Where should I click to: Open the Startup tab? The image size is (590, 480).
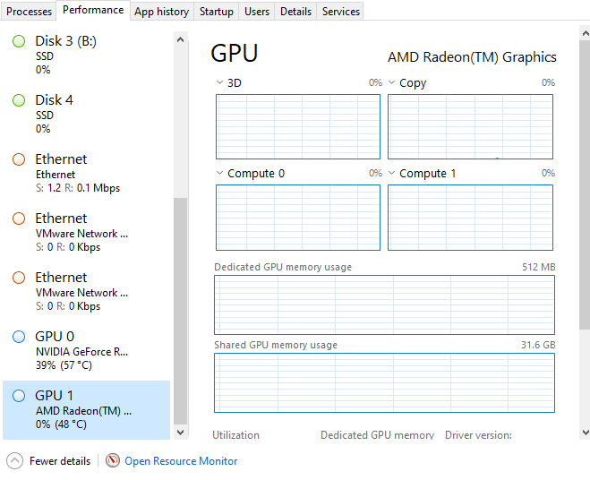coord(216,12)
